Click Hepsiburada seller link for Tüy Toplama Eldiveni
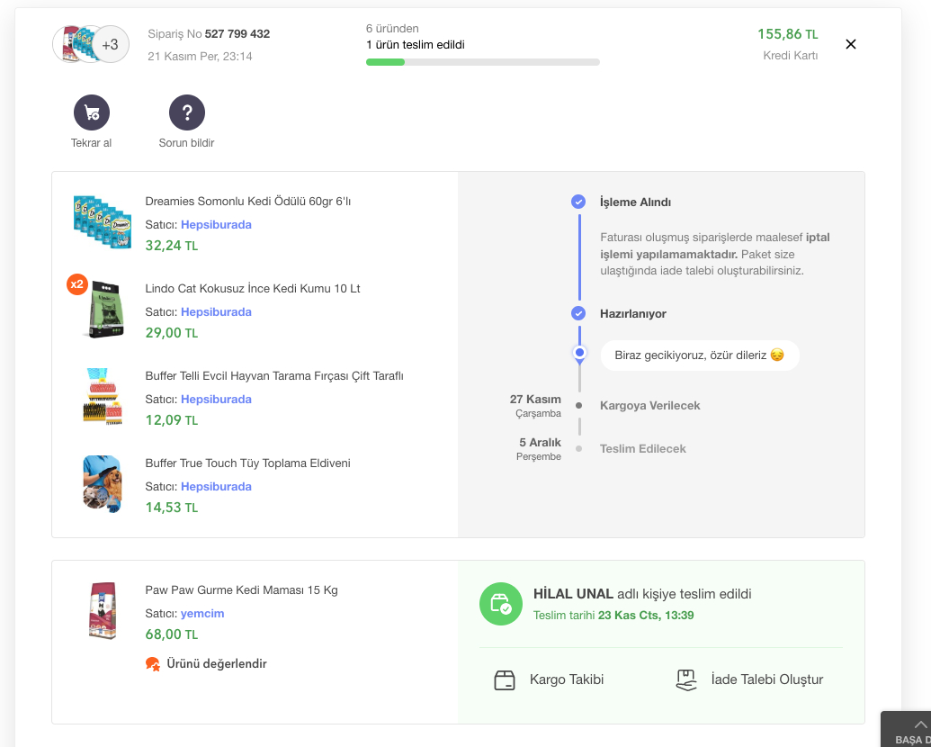The width and height of the screenshot is (931, 747). (x=216, y=487)
